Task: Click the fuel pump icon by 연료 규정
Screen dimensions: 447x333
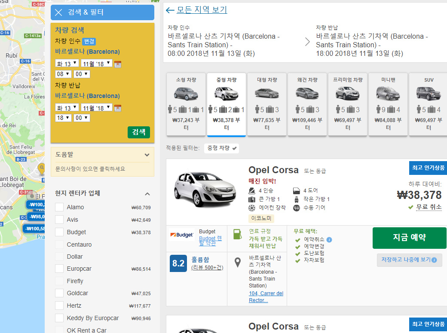Action: [x=237, y=234]
